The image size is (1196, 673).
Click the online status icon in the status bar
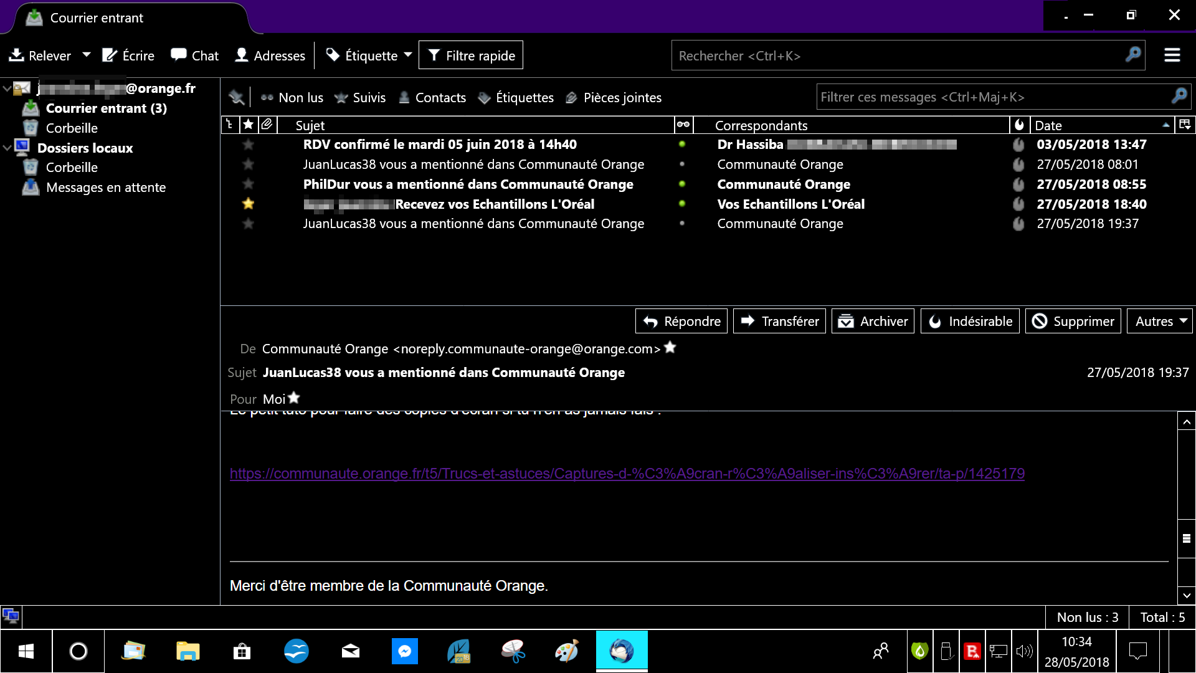(x=11, y=617)
